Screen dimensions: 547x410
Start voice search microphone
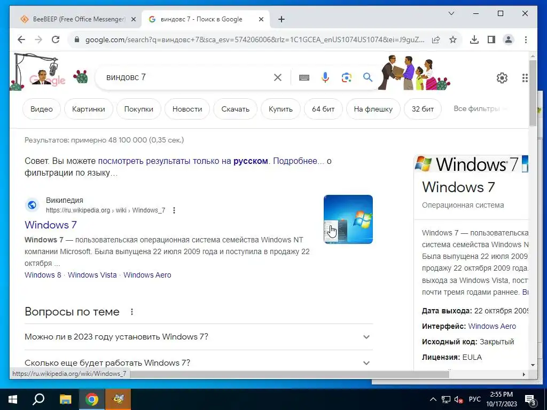(x=325, y=77)
